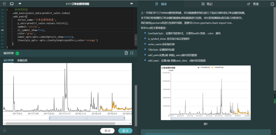276x135 pixels.
Task: Click the code editor vertical scrollbar
Action: click(x=136, y=40)
